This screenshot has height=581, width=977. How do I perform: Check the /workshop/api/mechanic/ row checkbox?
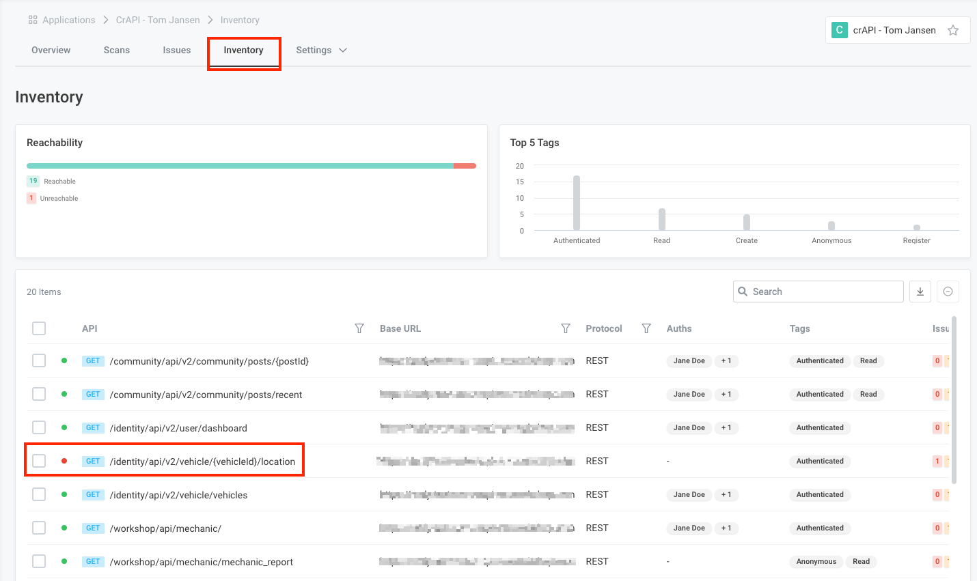pos(39,528)
